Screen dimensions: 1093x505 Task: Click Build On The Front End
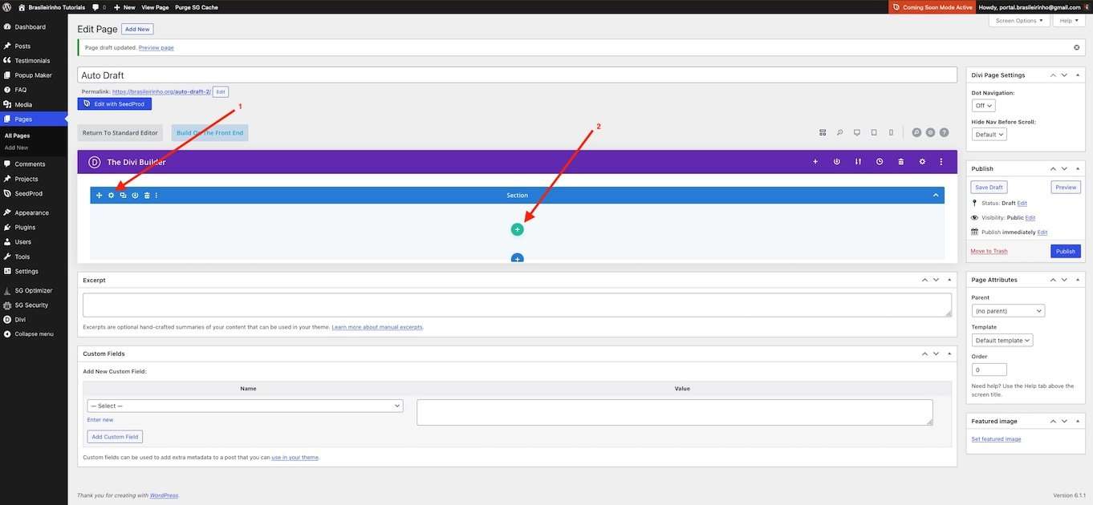click(209, 133)
